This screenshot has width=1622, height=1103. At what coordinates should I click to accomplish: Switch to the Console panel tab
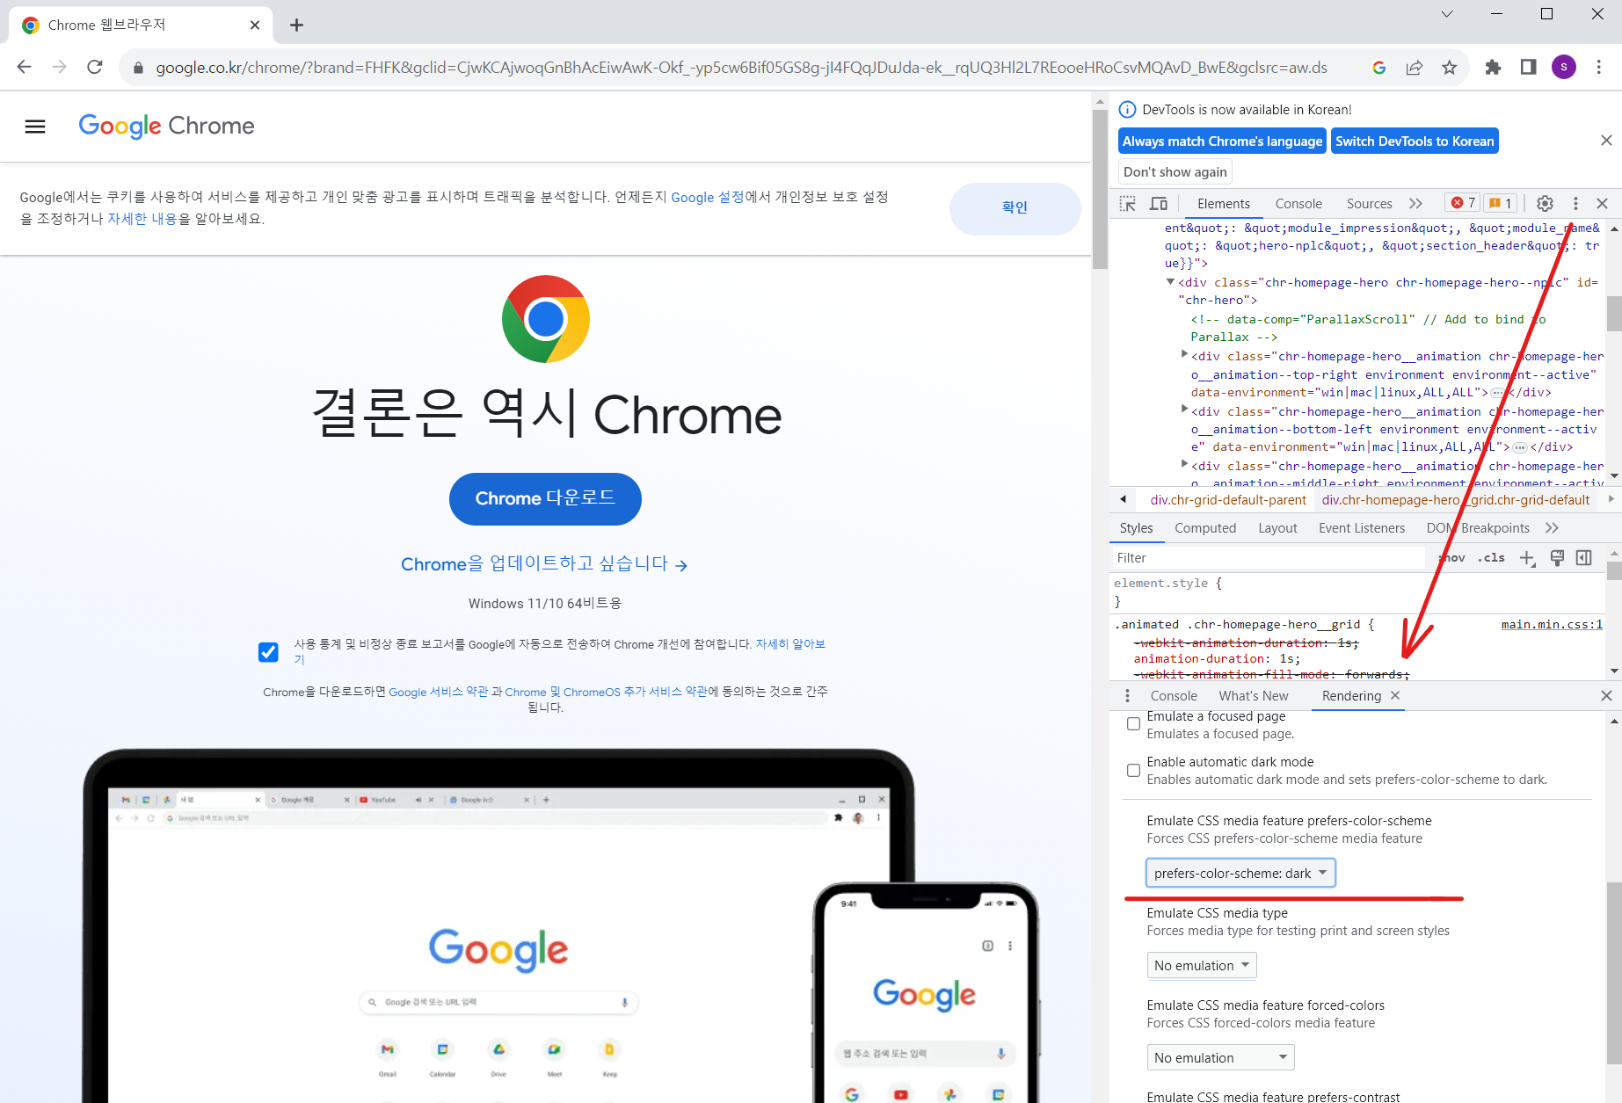point(1298,204)
